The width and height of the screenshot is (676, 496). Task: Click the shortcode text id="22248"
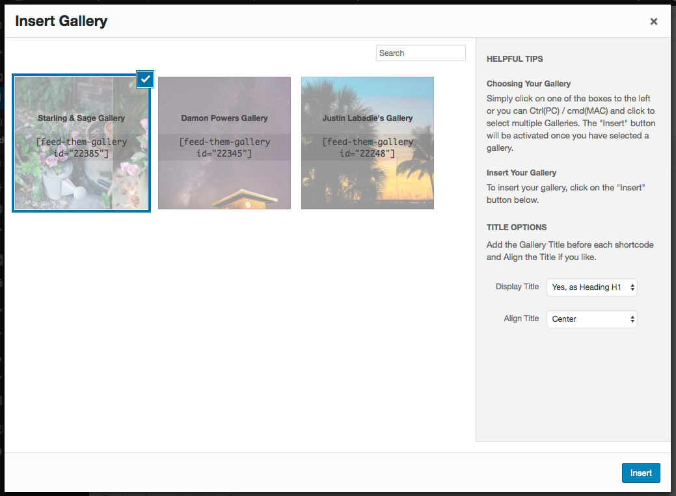point(368,153)
